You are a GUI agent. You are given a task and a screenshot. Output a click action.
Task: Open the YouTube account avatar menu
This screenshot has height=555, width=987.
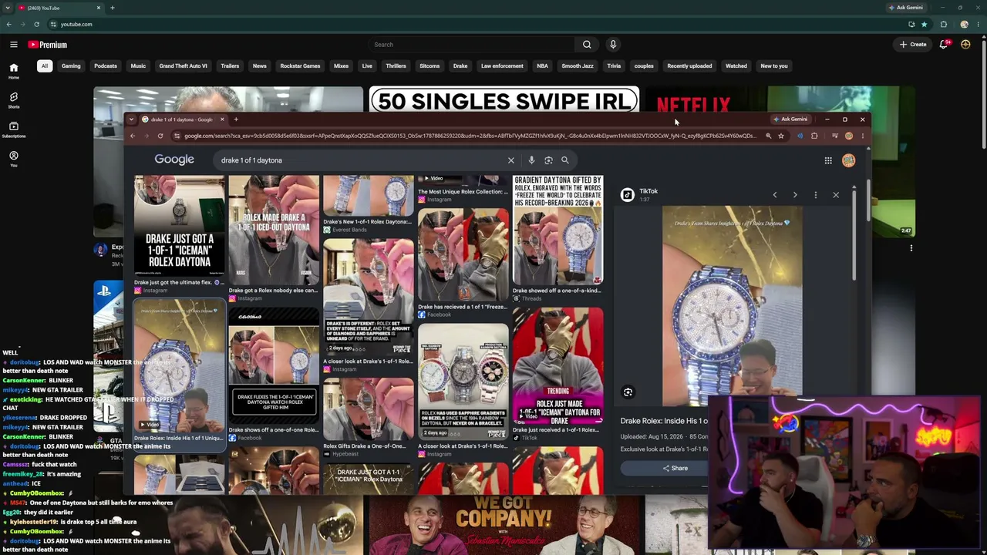(x=965, y=45)
